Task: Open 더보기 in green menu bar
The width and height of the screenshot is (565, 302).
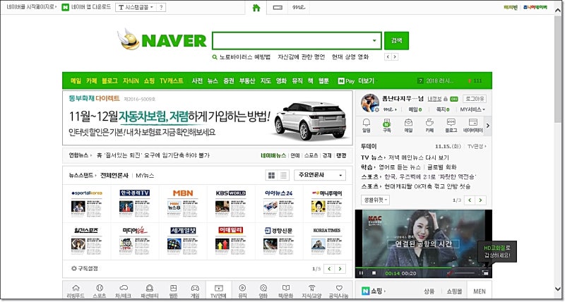Action: tap(366, 81)
